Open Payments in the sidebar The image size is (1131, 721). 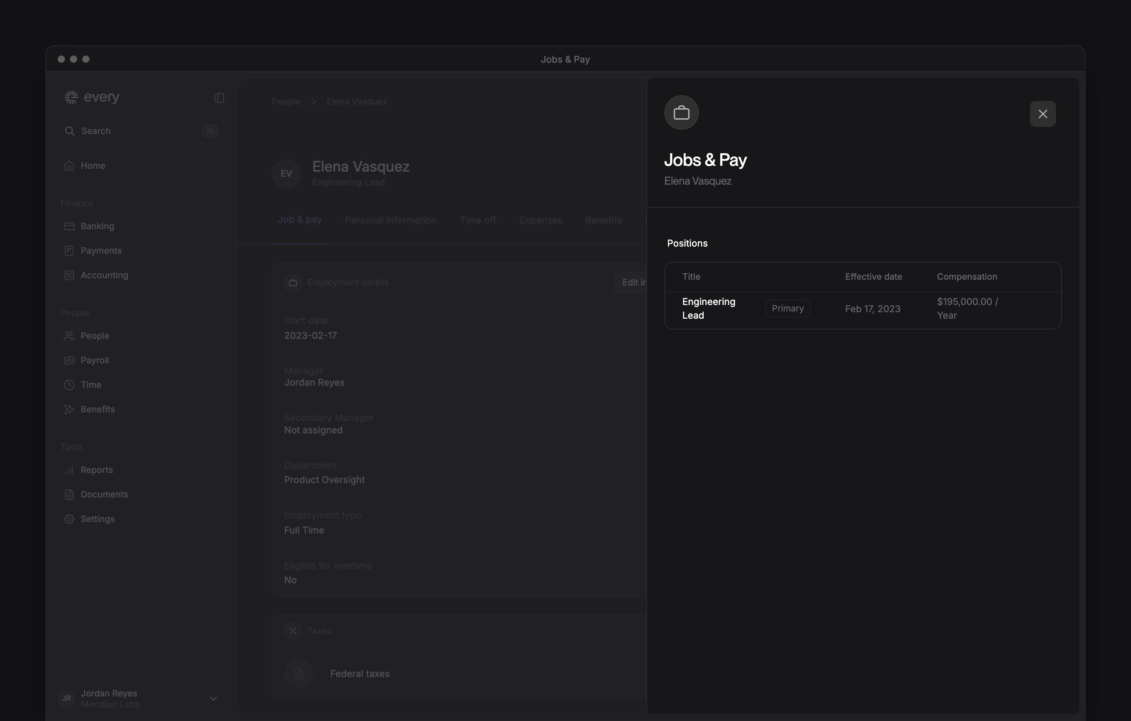pyautogui.click(x=141, y=251)
